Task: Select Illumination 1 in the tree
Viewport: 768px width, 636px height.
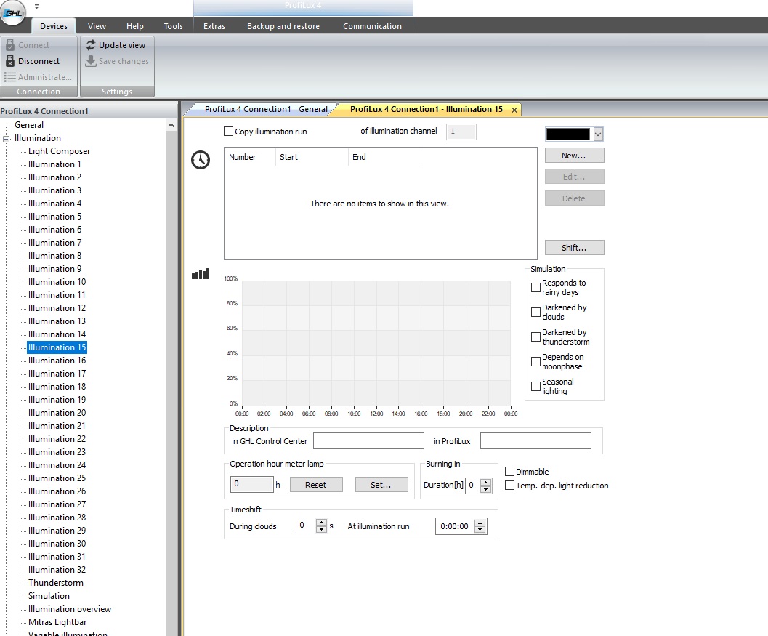Action: pos(54,164)
